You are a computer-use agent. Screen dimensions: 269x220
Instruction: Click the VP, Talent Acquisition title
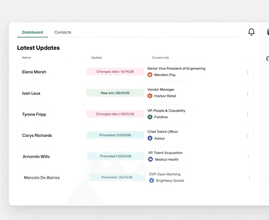[165, 153]
